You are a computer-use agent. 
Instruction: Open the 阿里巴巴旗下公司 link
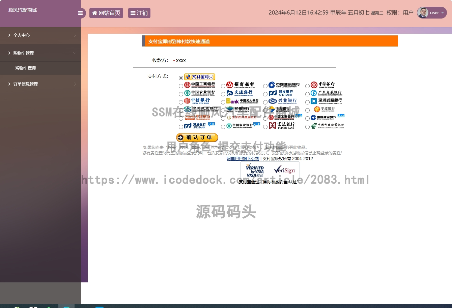coord(243,159)
